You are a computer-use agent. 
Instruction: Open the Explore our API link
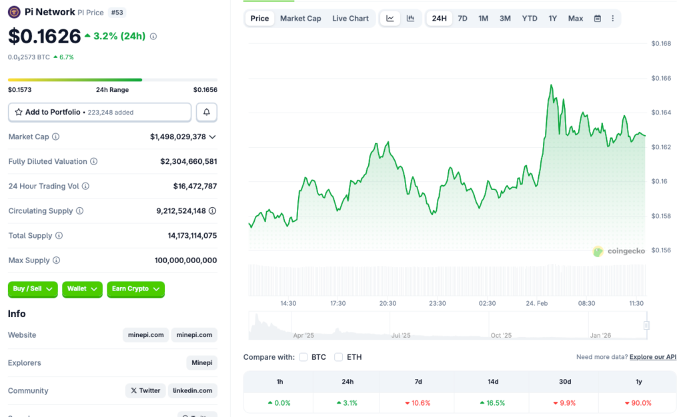pos(652,357)
